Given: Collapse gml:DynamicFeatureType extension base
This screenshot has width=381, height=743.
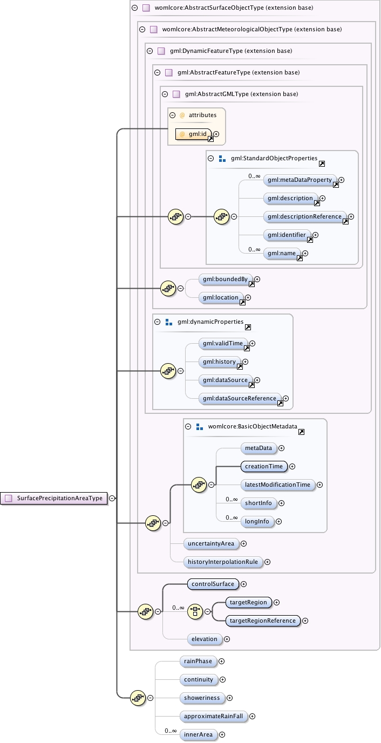Looking at the screenshot, I should click(x=150, y=51).
